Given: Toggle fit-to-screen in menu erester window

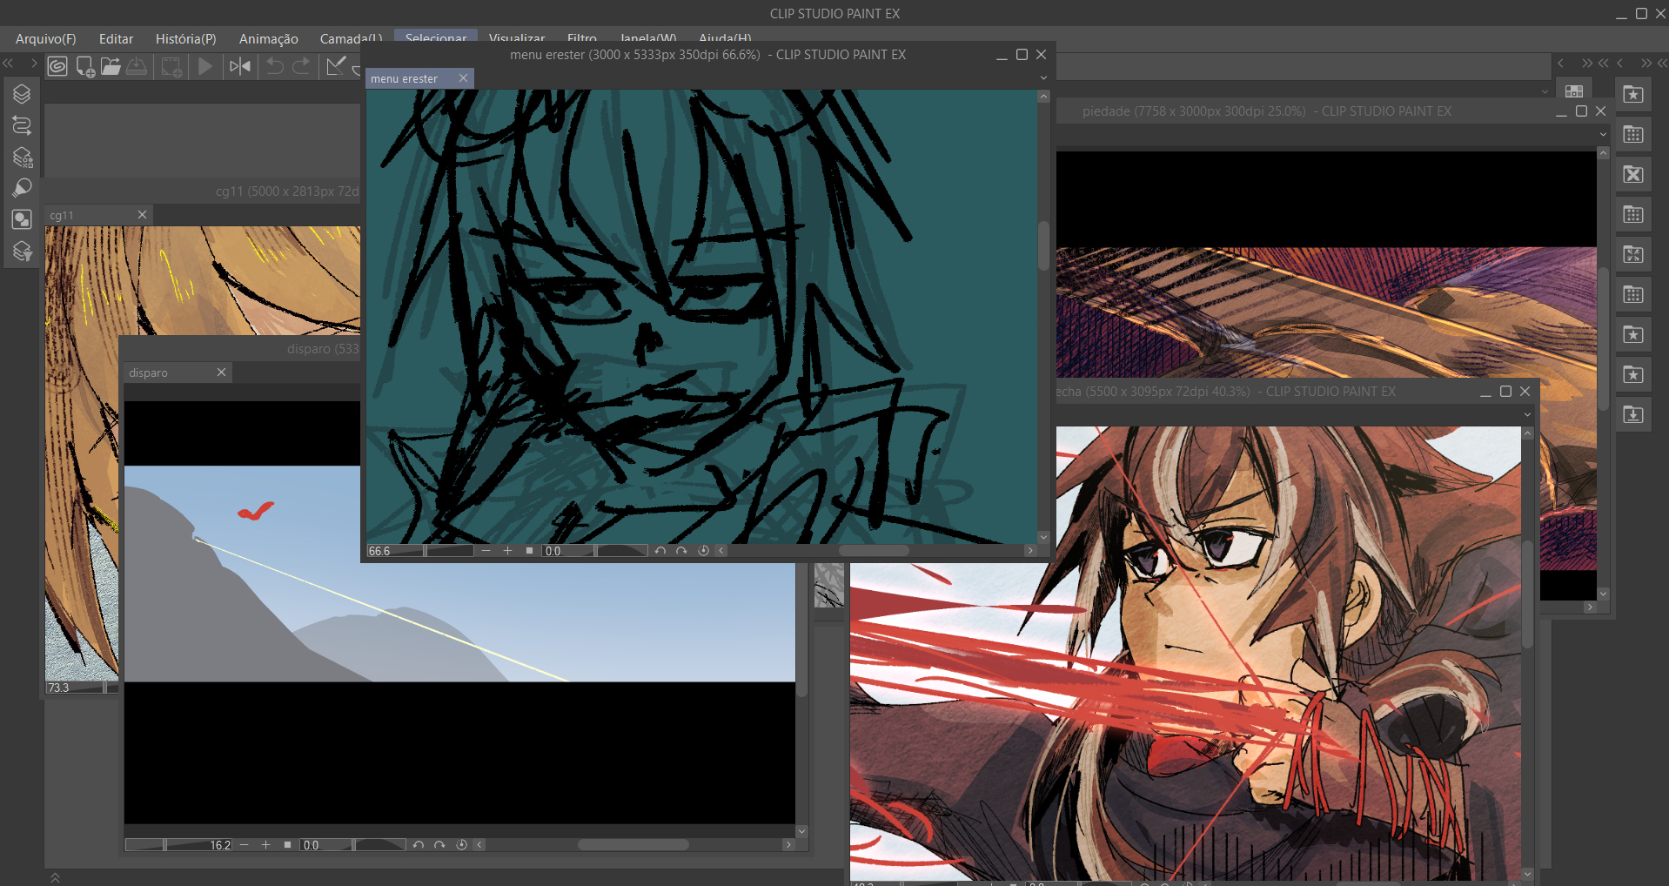Looking at the screenshot, I should click(529, 551).
